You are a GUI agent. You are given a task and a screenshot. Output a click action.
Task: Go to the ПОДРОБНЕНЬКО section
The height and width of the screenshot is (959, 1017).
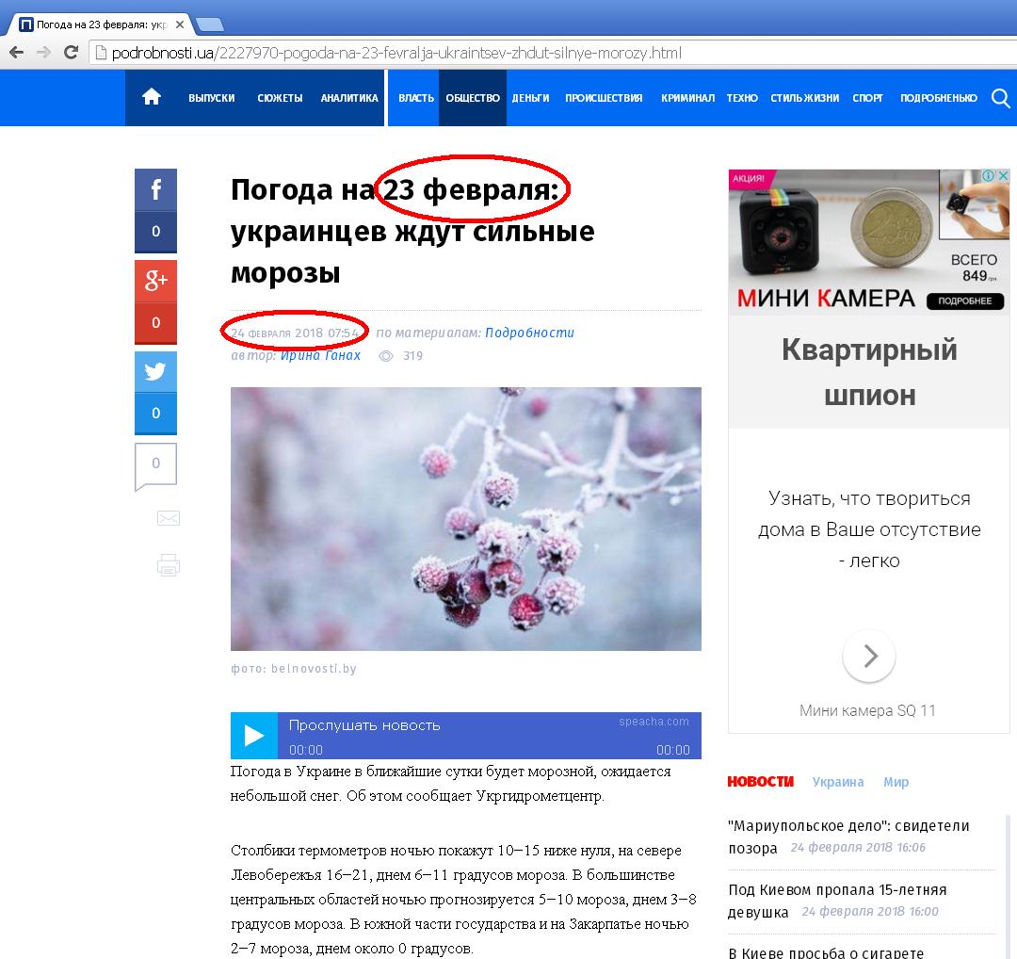click(939, 98)
